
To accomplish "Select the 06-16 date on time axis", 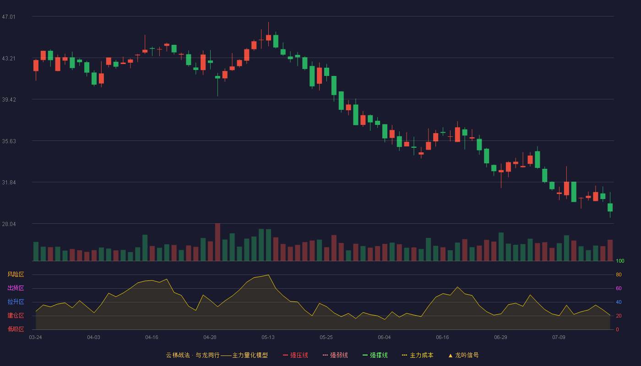I will pos(443,337).
